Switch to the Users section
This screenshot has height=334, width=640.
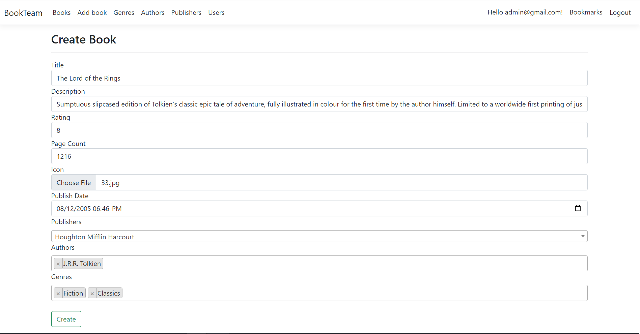[x=216, y=12]
